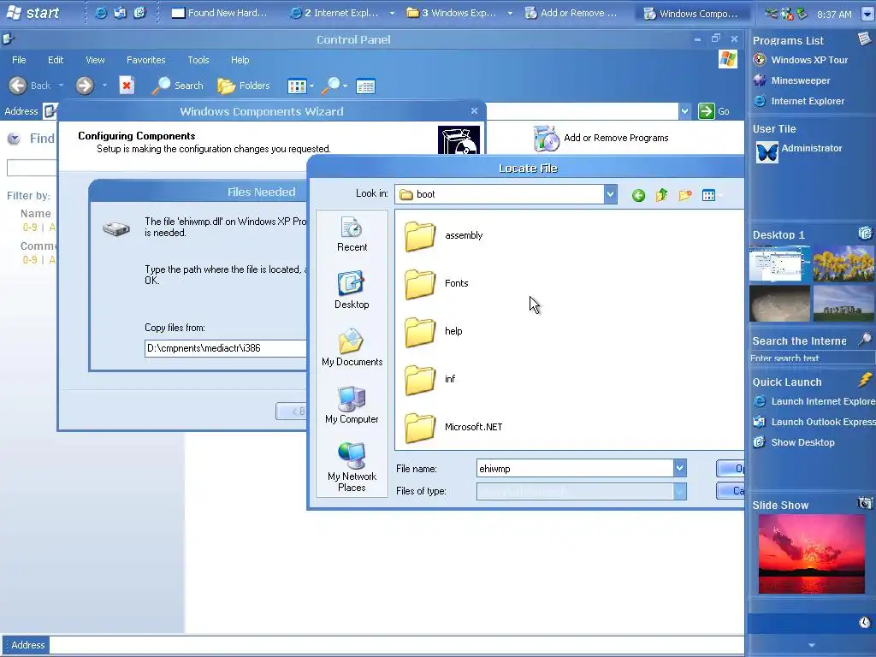
Task: Go up one level in Locate File
Action: [662, 195]
